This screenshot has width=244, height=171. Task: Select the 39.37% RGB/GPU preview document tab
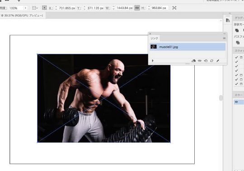[x=22, y=15]
